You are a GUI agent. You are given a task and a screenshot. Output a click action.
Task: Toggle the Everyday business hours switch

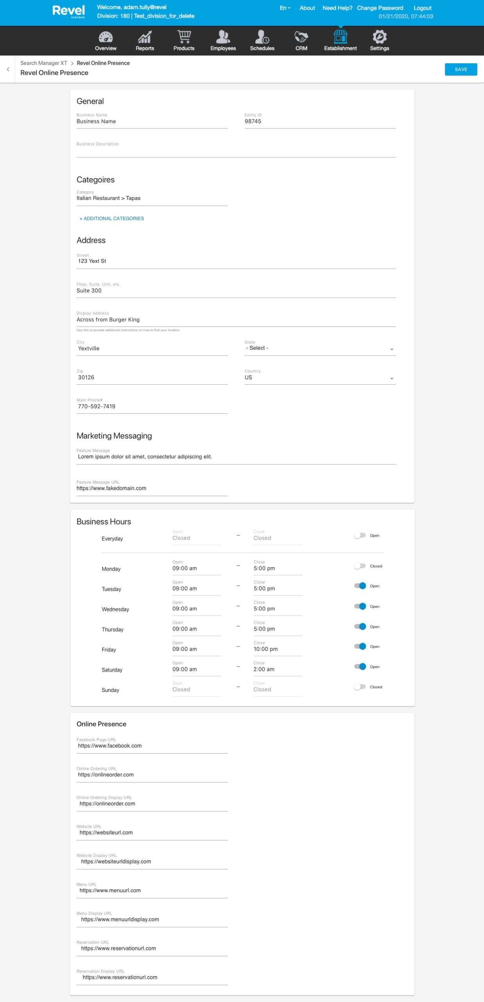(360, 535)
